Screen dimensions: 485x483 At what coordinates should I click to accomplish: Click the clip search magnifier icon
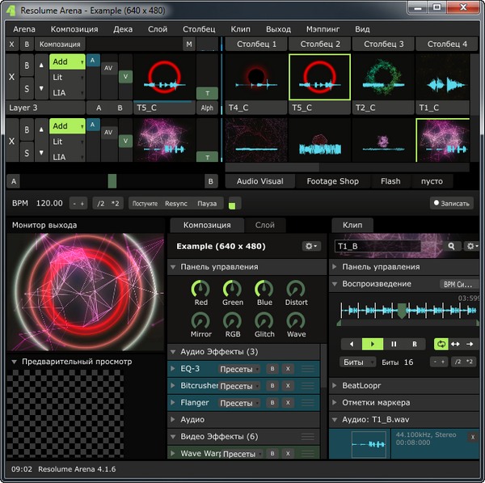(452, 246)
